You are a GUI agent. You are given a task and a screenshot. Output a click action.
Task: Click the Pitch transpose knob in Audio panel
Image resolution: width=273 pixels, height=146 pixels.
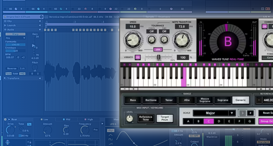35,67
